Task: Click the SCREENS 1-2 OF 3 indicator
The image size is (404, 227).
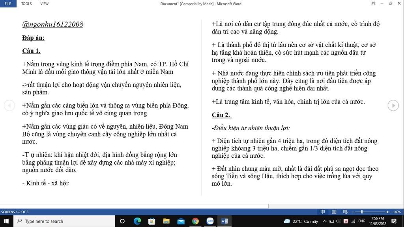Action: 15,212
